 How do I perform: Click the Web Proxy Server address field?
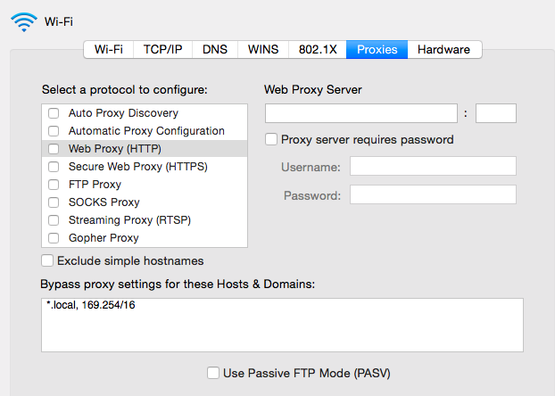click(360, 113)
